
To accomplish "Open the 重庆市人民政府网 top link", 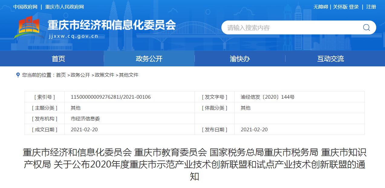I will coord(64,7).
